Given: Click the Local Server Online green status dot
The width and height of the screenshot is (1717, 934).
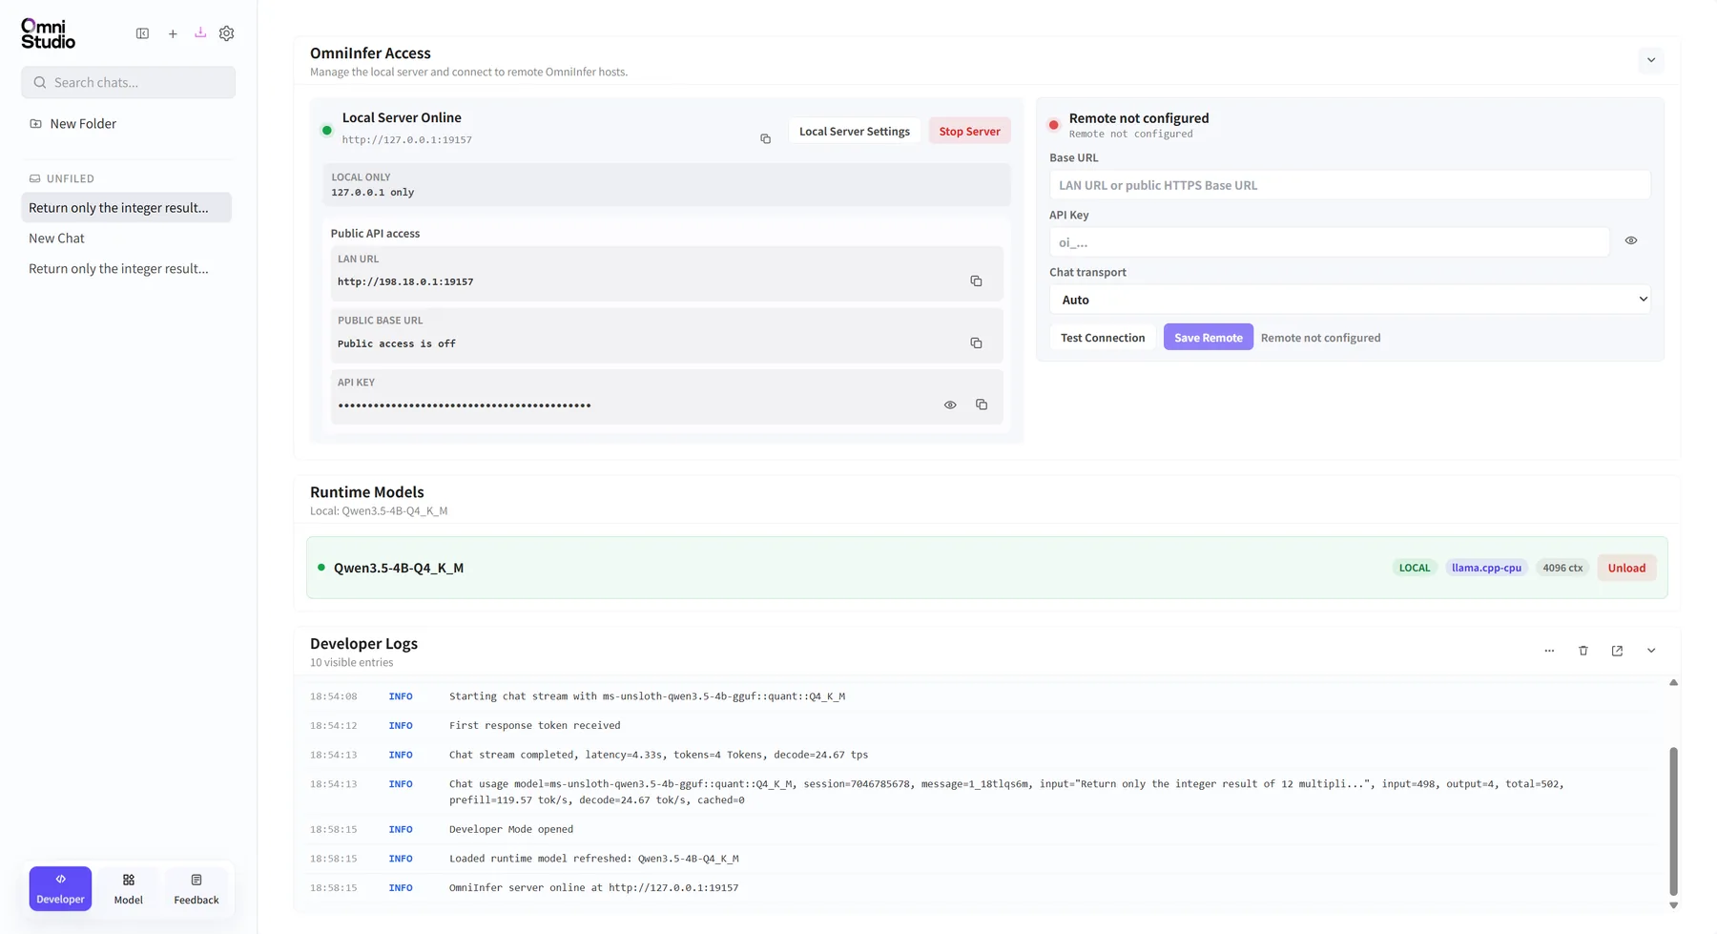Looking at the screenshot, I should tap(327, 130).
